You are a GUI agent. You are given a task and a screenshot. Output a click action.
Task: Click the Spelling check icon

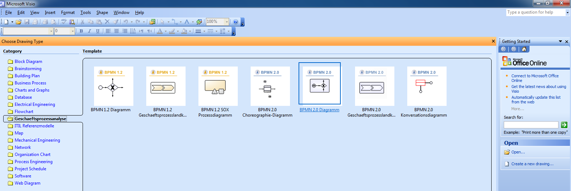pyautogui.click(x=64, y=22)
